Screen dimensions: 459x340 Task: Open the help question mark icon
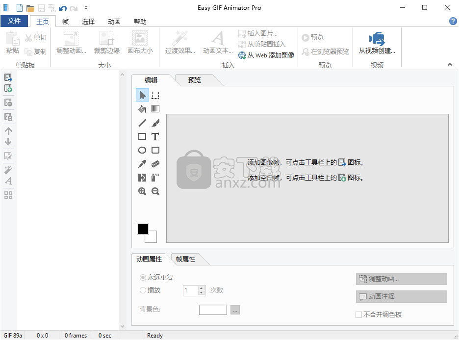point(453,21)
